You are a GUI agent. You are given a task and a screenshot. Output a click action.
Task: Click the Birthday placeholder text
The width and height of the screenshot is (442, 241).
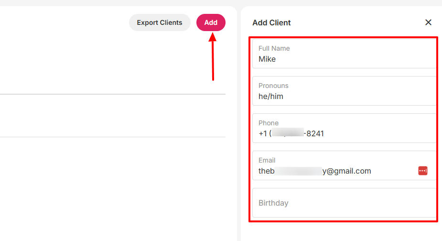tap(273, 203)
